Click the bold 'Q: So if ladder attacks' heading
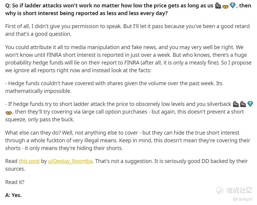Image resolution: width=257 pixels, height=205 pixels. (x=128, y=9)
